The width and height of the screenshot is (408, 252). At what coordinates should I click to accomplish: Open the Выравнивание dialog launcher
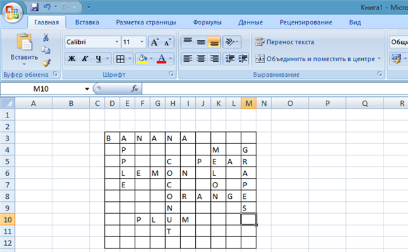(379, 74)
